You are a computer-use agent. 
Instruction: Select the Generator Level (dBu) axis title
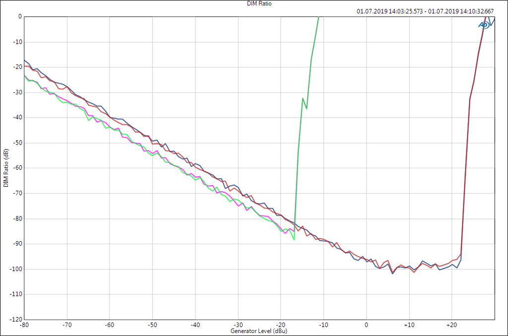259,331
